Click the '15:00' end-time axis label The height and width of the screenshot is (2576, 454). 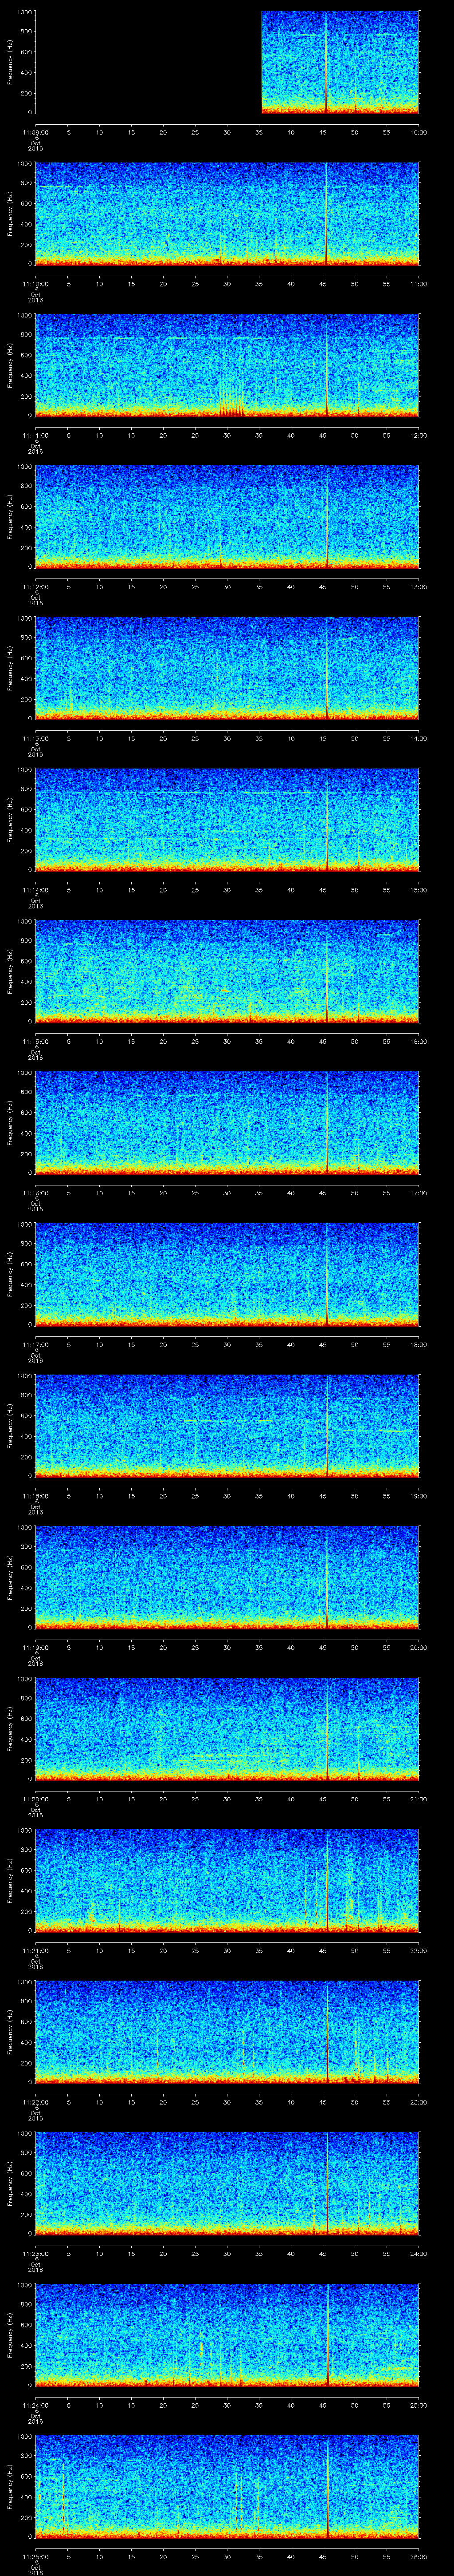(418, 890)
